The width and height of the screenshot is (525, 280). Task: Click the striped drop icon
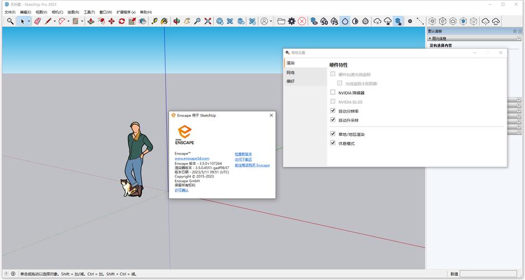click(x=365, y=21)
